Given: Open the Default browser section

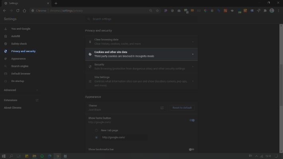Looking at the screenshot, I should click(x=21, y=74).
